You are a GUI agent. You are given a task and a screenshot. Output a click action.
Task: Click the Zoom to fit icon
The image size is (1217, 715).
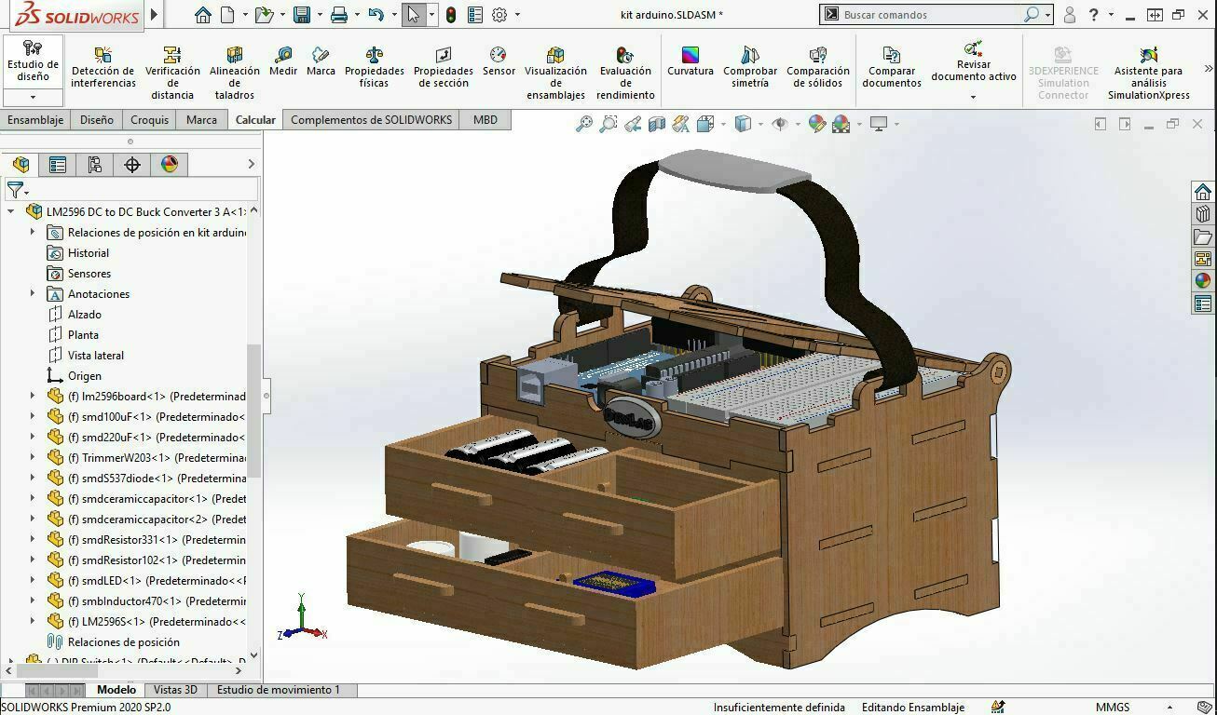pyautogui.click(x=584, y=124)
